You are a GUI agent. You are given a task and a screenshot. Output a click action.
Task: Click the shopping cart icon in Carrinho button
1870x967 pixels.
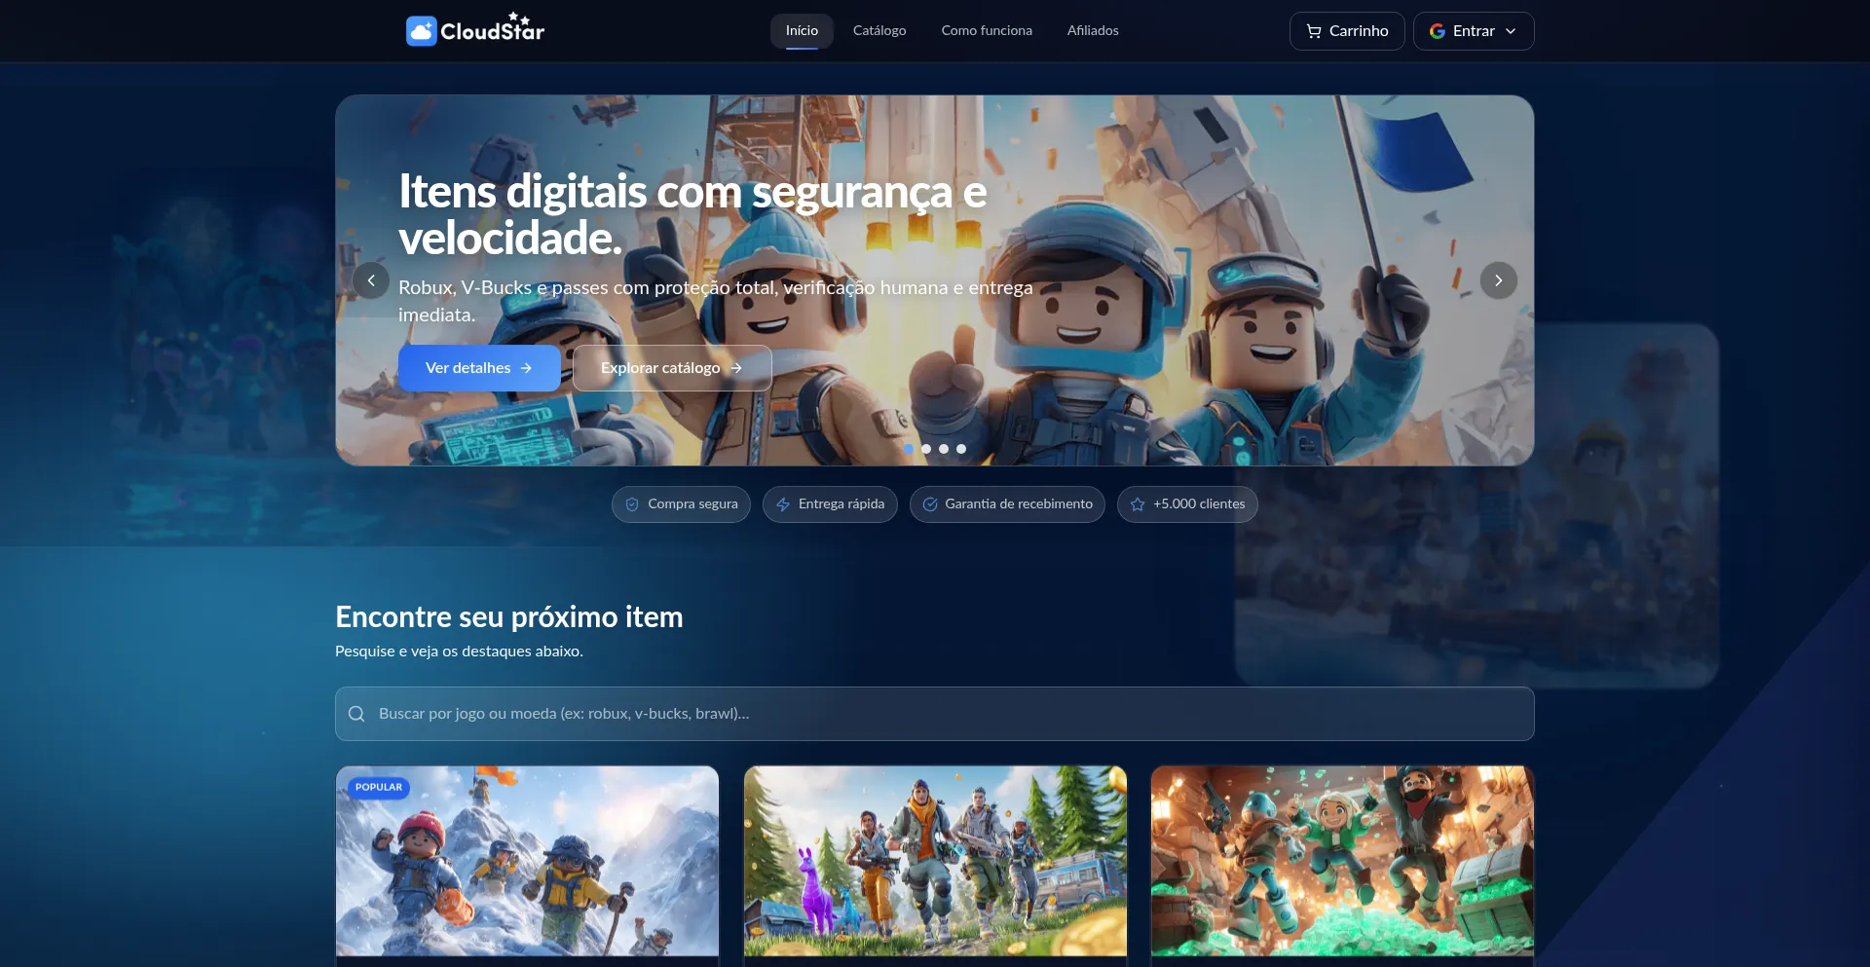click(x=1313, y=30)
